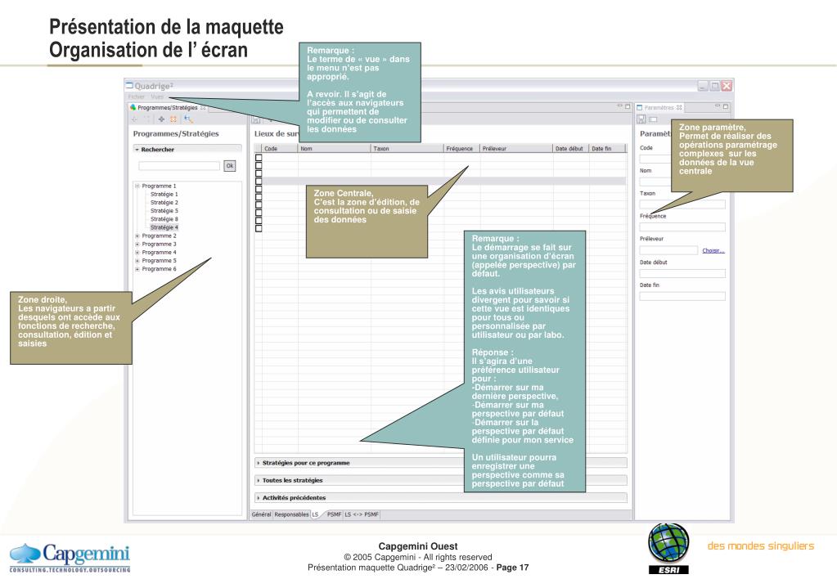Click the save icon in the Paramètres toolbar
The width and height of the screenshot is (837, 579).
tap(641, 119)
